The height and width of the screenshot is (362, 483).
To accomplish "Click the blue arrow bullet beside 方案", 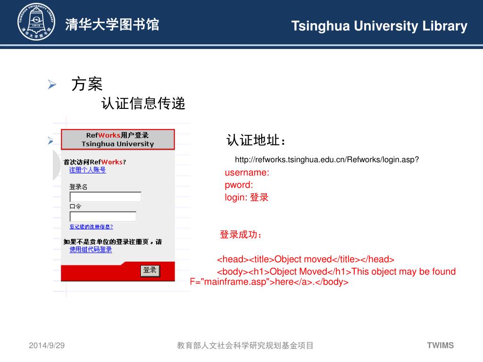I will click(x=52, y=84).
